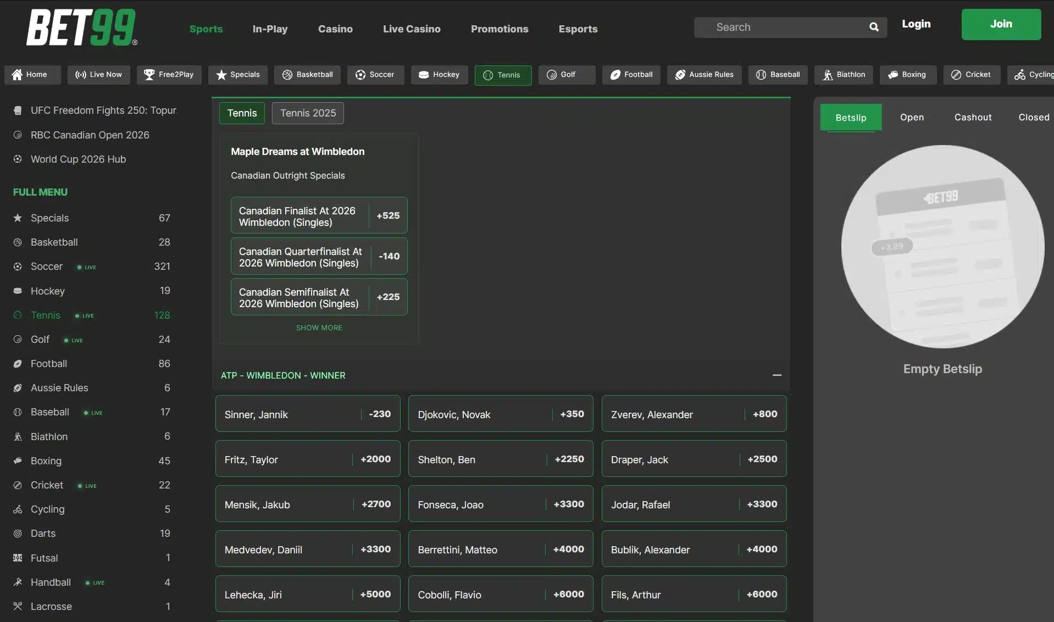Click the sidebar Football icon
Viewport: 1054px width, 622px height.
tap(18, 364)
